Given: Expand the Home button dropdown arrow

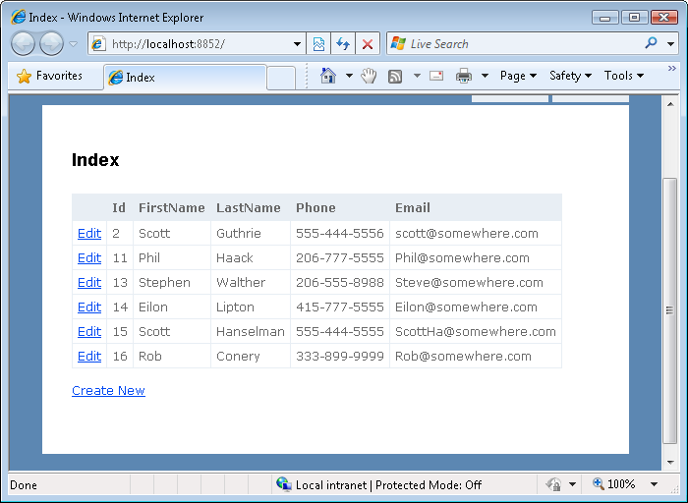Looking at the screenshot, I should tap(349, 76).
